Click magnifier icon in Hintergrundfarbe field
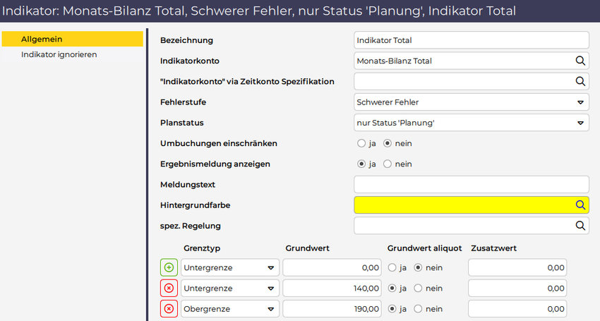Screen dimensions: 600x321 point(580,205)
